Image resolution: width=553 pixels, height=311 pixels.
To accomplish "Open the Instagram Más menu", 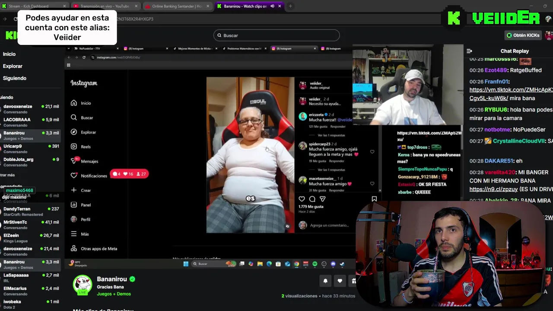I will click(79, 234).
